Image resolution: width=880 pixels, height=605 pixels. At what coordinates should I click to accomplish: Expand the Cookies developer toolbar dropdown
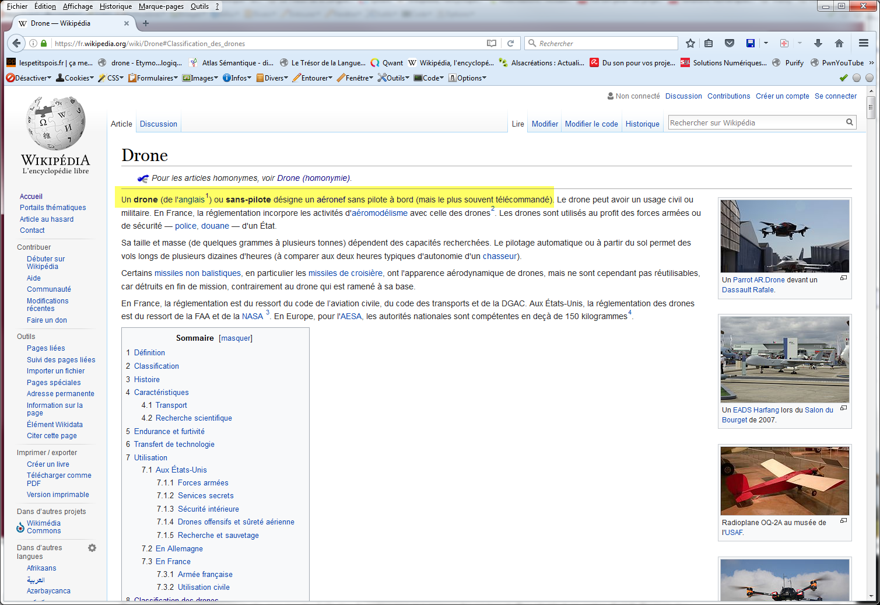[74, 78]
